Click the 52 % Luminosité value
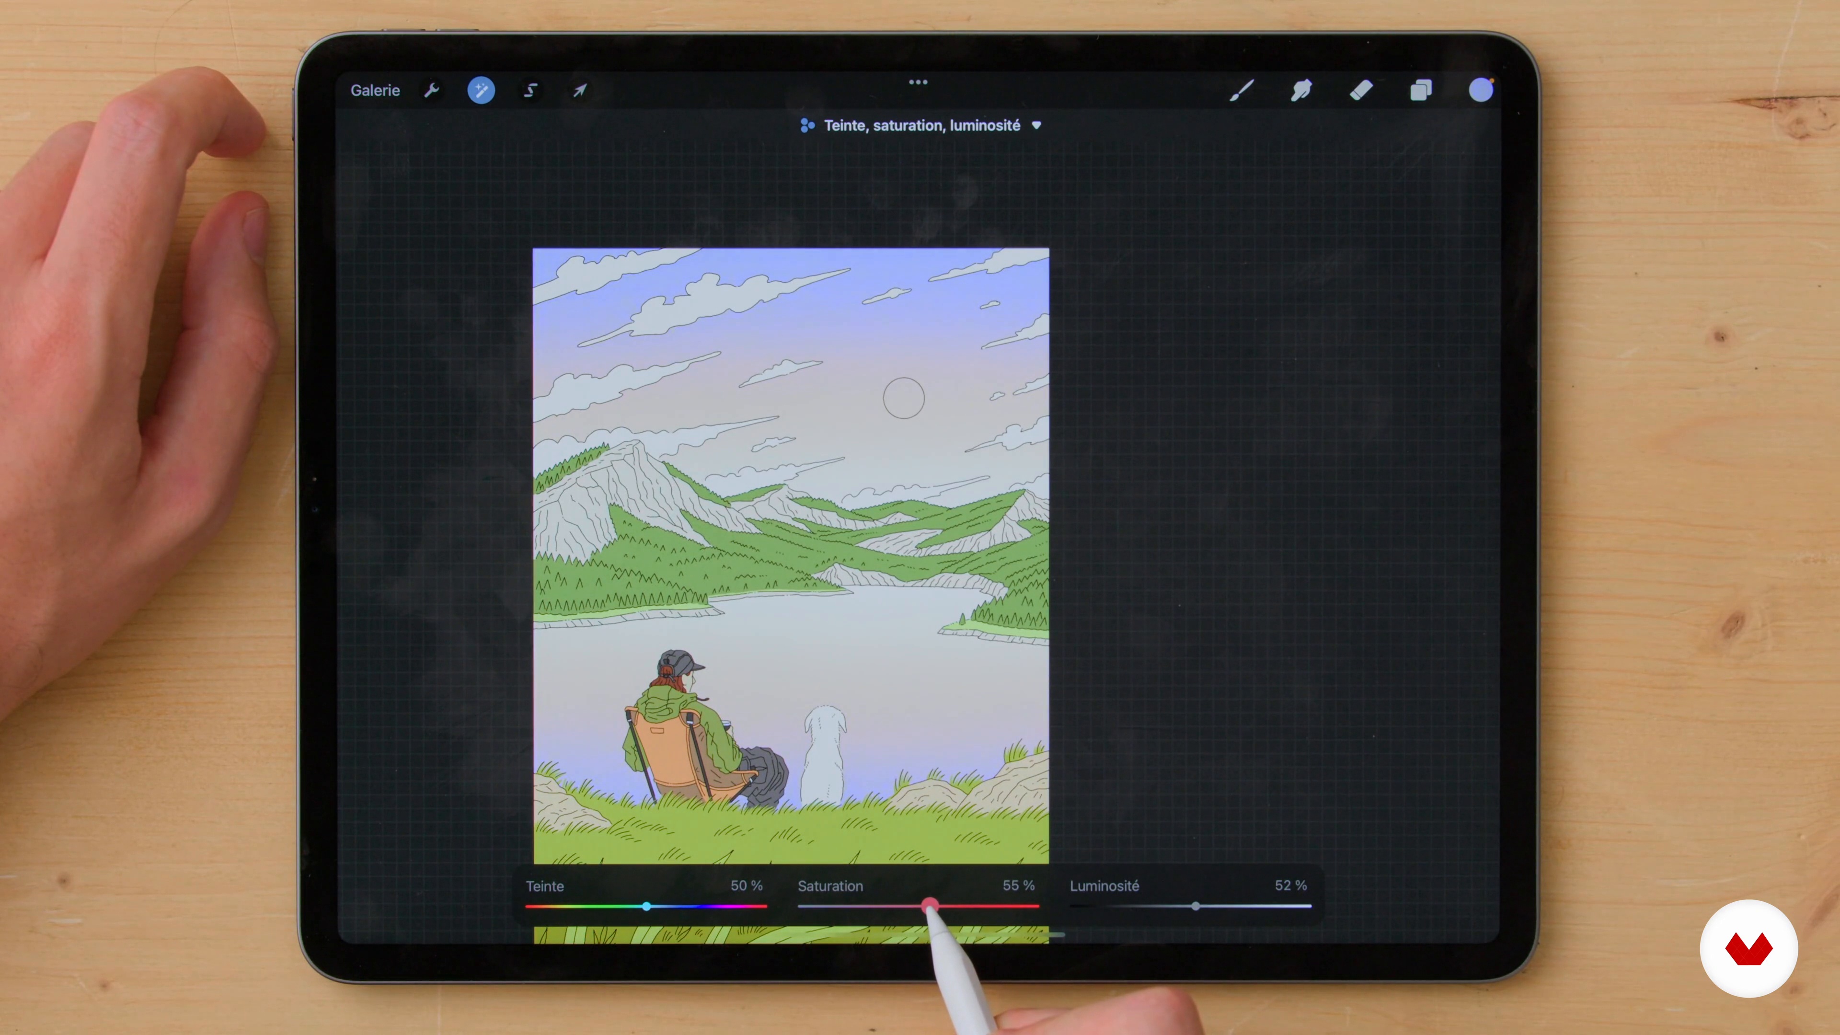The height and width of the screenshot is (1035, 1840). point(1291,885)
